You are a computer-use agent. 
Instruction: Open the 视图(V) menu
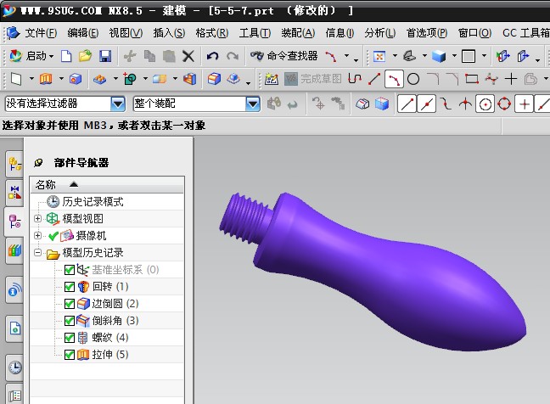click(126, 33)
